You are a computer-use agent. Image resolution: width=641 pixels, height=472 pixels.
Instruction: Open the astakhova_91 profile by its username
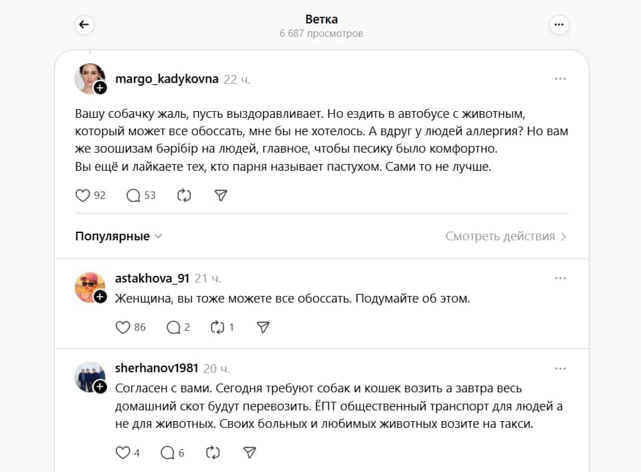[152, 279]
